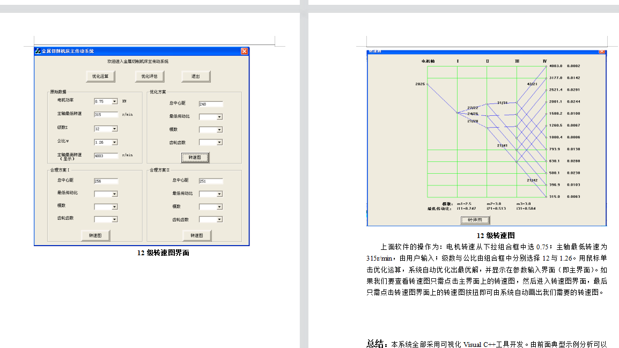Click the 退出 button in main window
619x348 pixels.
pos(196,76)
